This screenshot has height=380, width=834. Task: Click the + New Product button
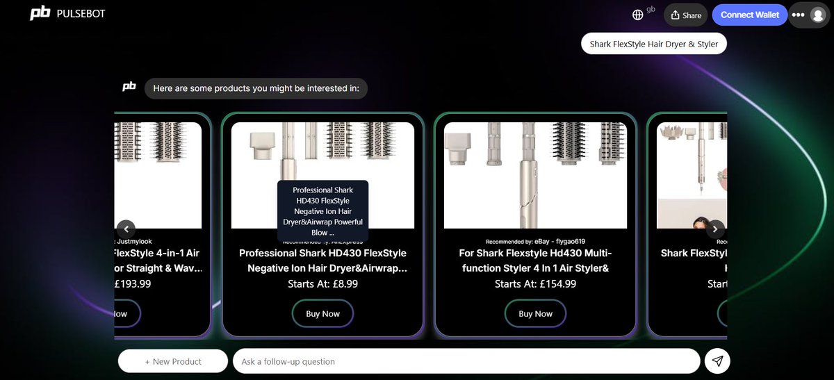click(173, 361)
